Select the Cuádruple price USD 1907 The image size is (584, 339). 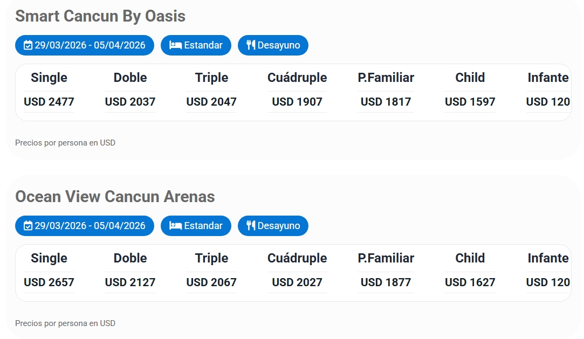[297, 101]
